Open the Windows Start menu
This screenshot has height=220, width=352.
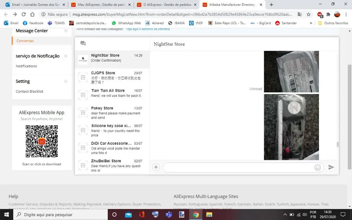pyautogui.click(x=6, y=215)
